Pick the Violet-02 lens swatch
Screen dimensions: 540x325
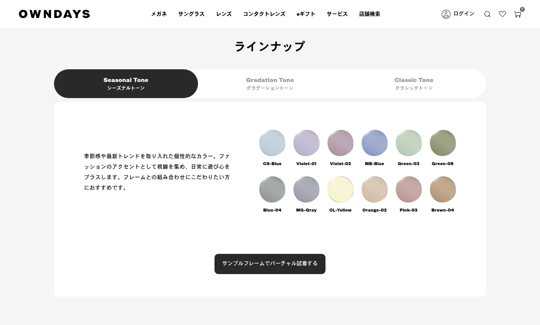pos(340,143)
